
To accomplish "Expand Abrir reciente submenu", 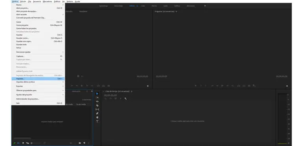I will pos(38,15).
